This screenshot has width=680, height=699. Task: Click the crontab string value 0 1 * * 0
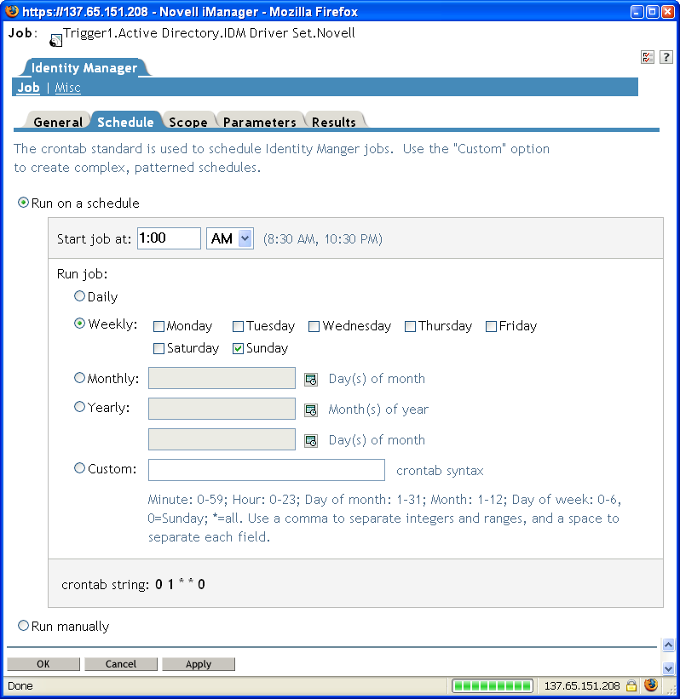(x=180, y=584)
